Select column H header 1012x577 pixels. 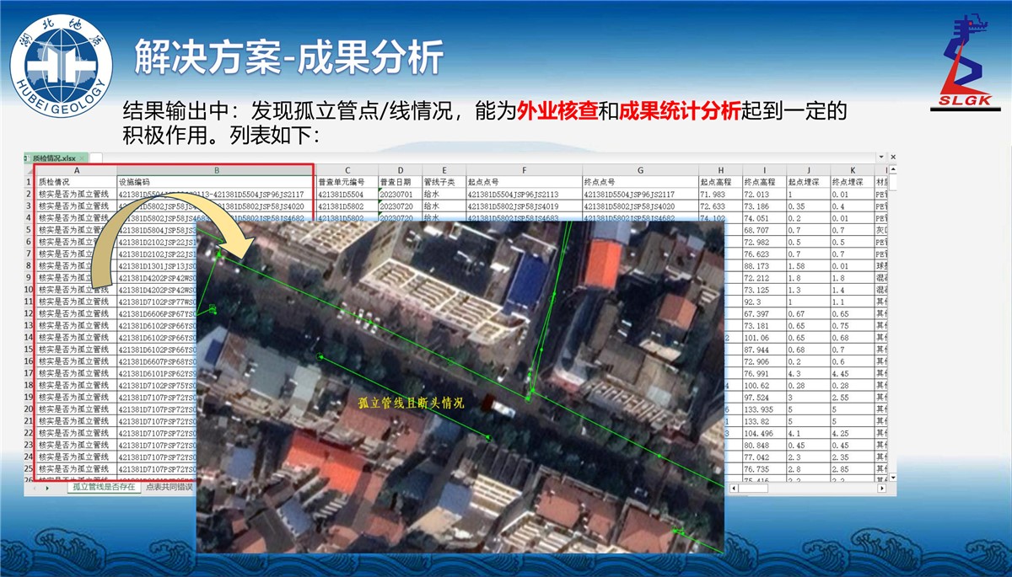pos(720,169)
